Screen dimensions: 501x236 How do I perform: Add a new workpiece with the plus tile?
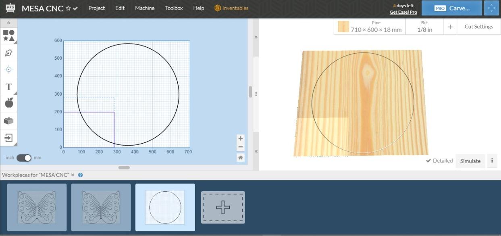coord(223,207)
